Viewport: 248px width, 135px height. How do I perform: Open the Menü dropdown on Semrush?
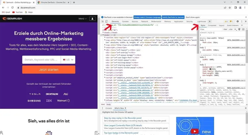pos(83,18)
